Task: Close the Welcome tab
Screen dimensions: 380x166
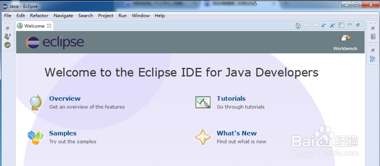Action: [49, 26]
